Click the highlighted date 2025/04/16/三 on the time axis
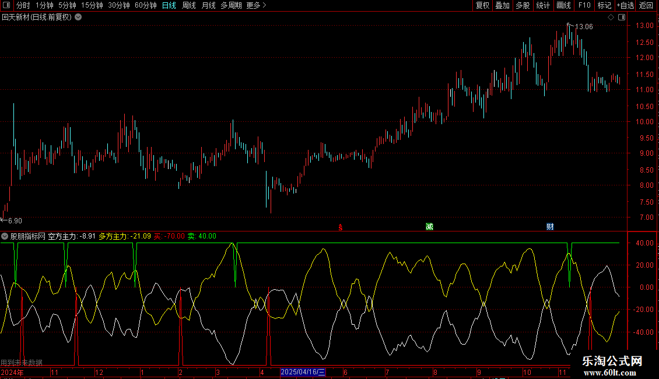 tap(303, 372)
